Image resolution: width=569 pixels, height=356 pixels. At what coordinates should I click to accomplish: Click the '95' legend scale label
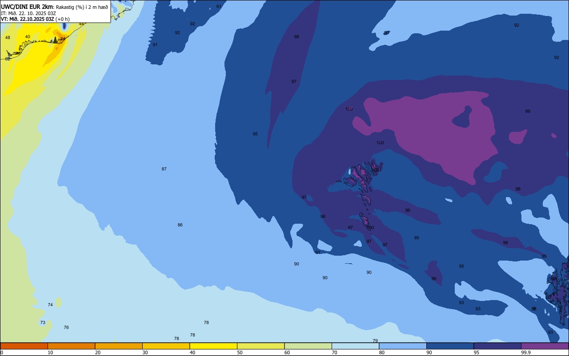477,352
